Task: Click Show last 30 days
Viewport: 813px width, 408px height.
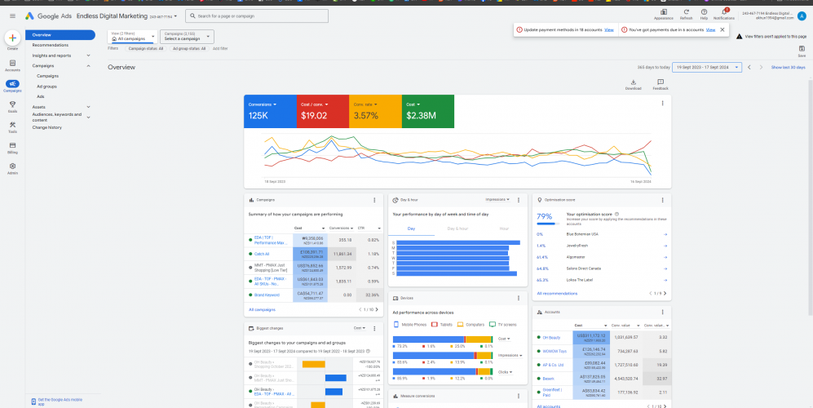Action: tap(788, 68)
